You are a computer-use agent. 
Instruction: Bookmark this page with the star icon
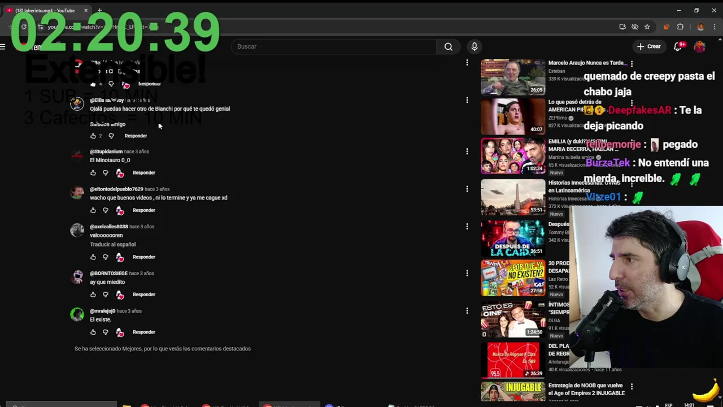(647, 27)
